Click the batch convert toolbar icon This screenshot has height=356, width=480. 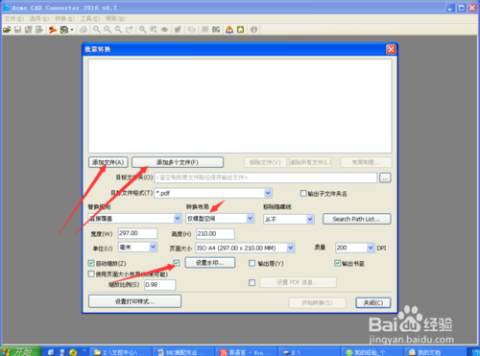(x=64, y=30)
